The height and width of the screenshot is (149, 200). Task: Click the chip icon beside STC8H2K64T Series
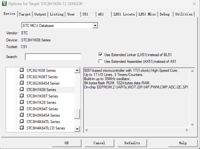pos(22,109)
